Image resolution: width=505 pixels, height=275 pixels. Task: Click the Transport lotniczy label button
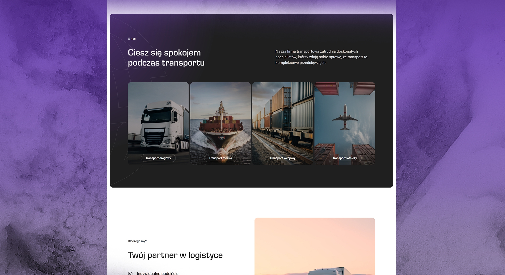click(344, 158)
